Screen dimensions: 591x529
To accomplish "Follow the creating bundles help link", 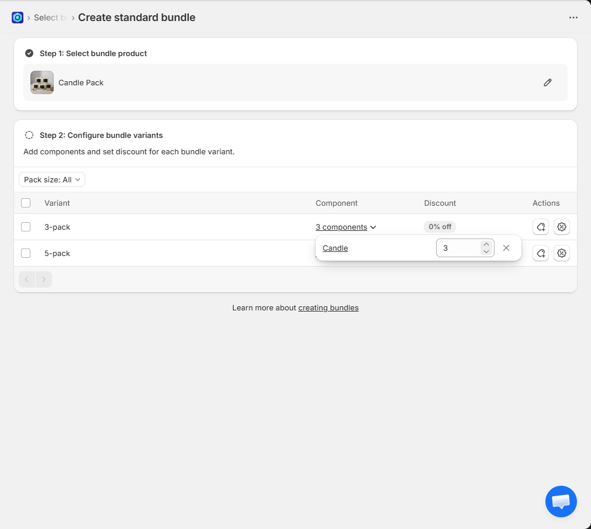I will (328, 307).
